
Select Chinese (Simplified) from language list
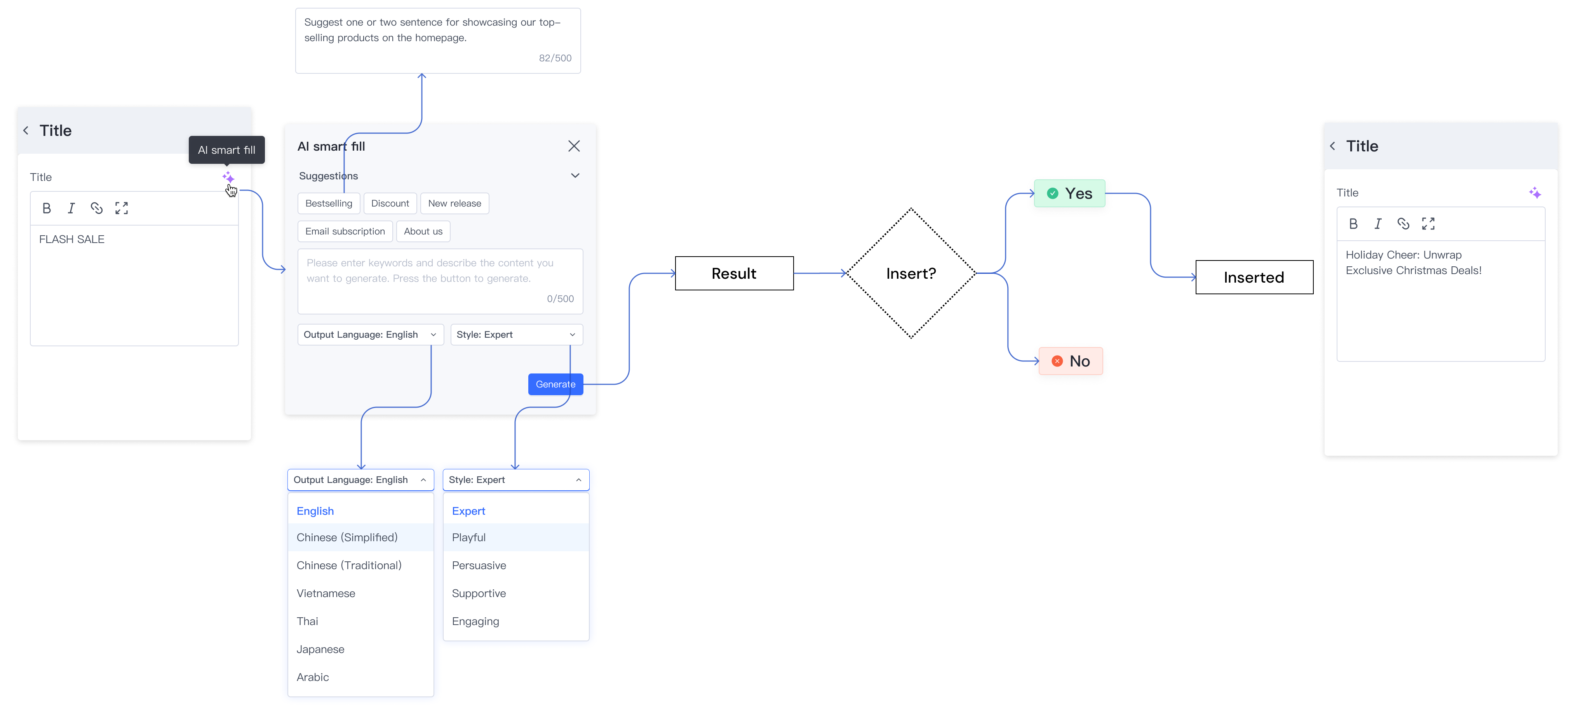tap(347, 538)
